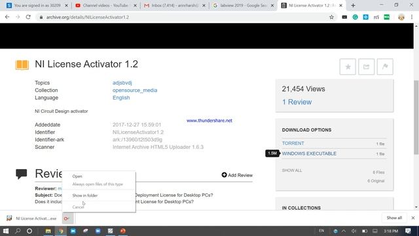Image resolution: width=419 pixels, height=236 pixels.
Task: Switch to the Channel videos YouTube tab
Action: (105, 5)
